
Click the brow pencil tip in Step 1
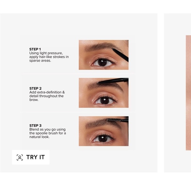pos(113,49)
